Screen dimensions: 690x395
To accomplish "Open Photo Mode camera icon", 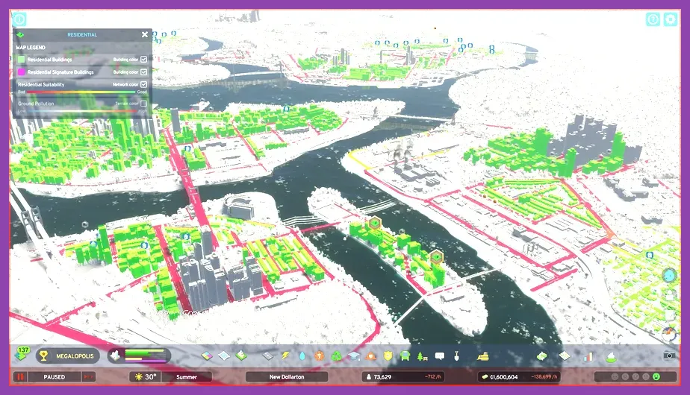I will point(669,355).
